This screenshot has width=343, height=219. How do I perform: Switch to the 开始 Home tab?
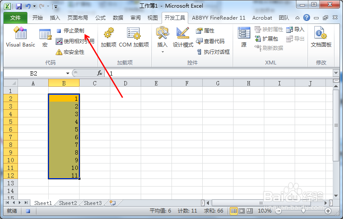pyautogui.click(x=37, y=18)
